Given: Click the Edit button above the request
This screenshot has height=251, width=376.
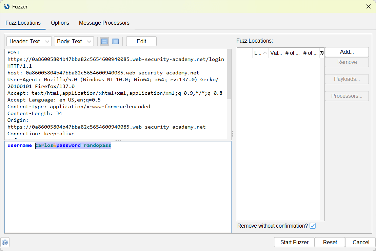Looking at the screenshot, I should click(x=141, y=41).
